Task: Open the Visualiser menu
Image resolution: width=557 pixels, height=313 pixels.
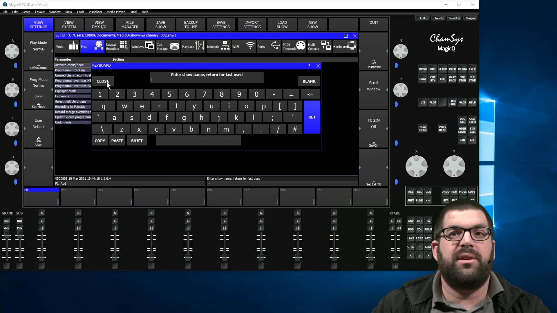Action: 95,12
